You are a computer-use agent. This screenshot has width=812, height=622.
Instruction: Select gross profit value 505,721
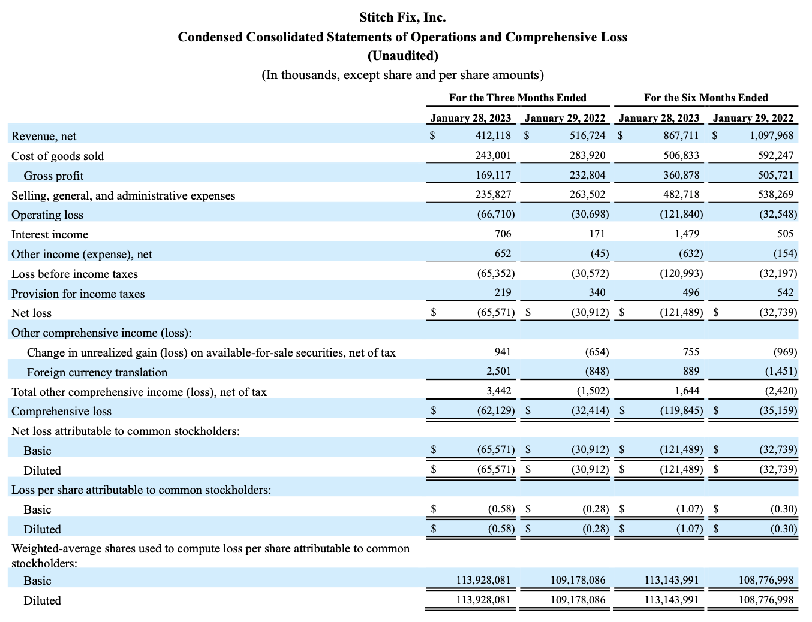click(x=775, y=175)
